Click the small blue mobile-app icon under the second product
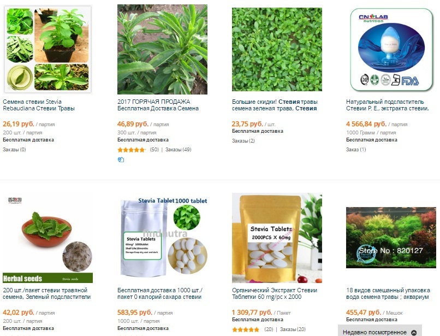This screenshot has height=336, width=440. click(x=121, y=160)
